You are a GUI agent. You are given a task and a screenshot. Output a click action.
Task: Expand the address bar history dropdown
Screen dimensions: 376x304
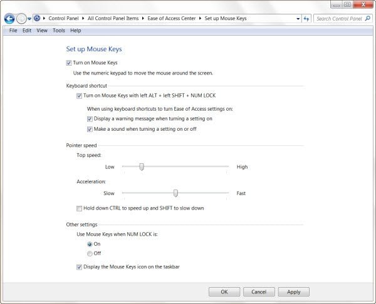298,18
